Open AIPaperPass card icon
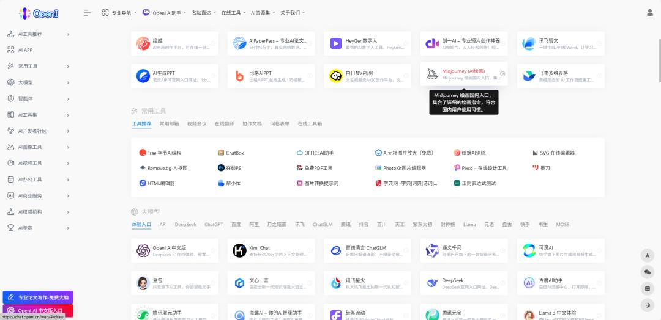 [239, 43]
